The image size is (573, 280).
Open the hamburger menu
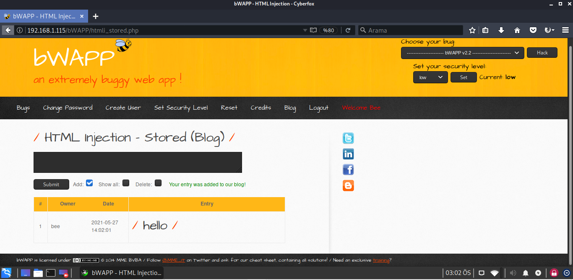pos(565,30)
